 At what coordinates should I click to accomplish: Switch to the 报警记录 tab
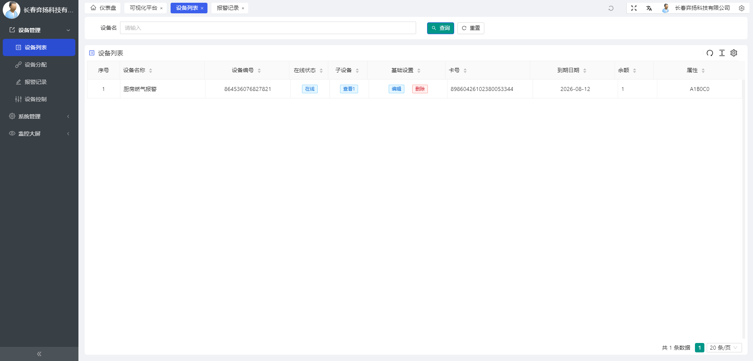click(227, 8)
